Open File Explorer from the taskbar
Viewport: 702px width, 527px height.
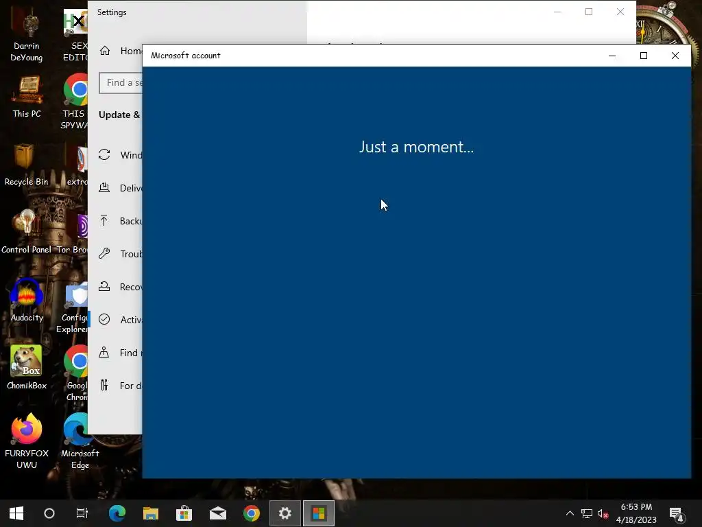151,513
